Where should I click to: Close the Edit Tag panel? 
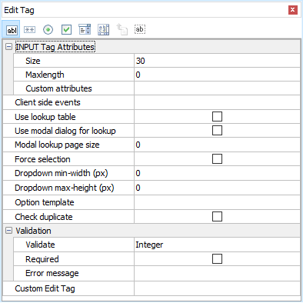pyautogui.click(x=293, y=10)
